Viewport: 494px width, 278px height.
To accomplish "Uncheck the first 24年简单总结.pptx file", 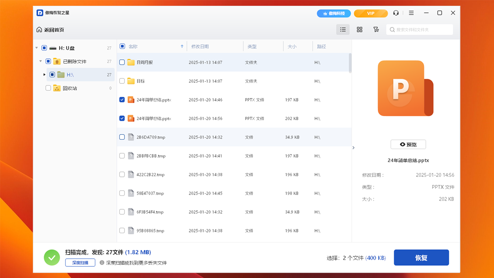I will pos(122,100).
